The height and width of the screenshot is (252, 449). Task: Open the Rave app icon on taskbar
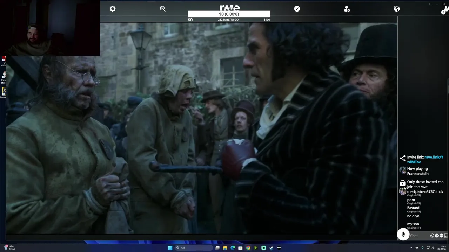coord(279,248)
